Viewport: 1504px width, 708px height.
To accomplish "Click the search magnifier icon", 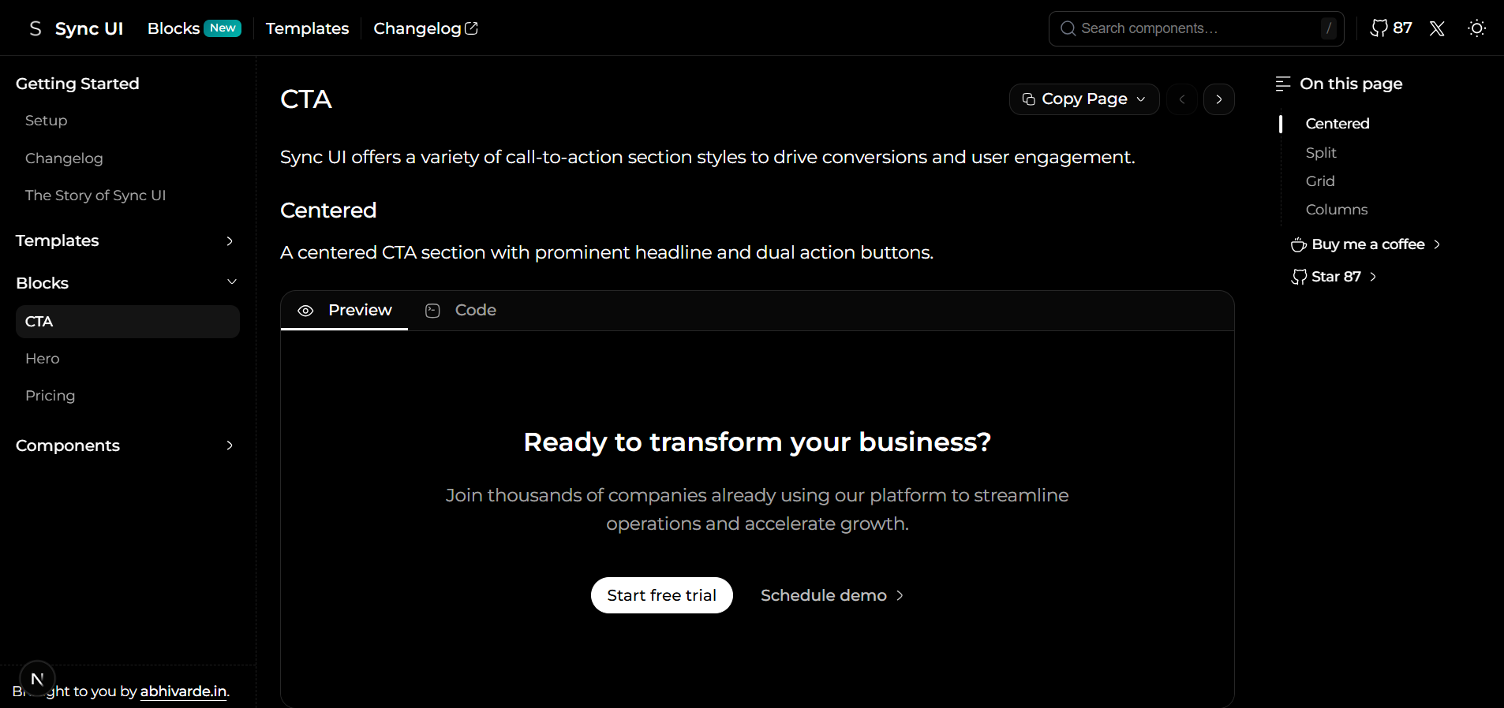I will 1068,28.
